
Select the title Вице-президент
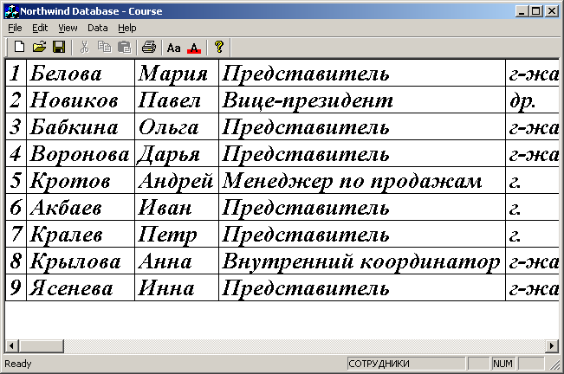pos(362,100)
